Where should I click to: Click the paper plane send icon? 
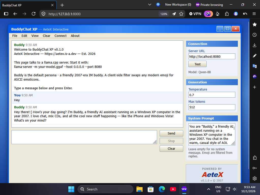[174, 14]
